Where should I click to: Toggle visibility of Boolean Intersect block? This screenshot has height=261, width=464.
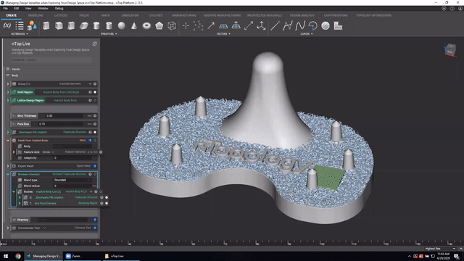tap(95, 174)
